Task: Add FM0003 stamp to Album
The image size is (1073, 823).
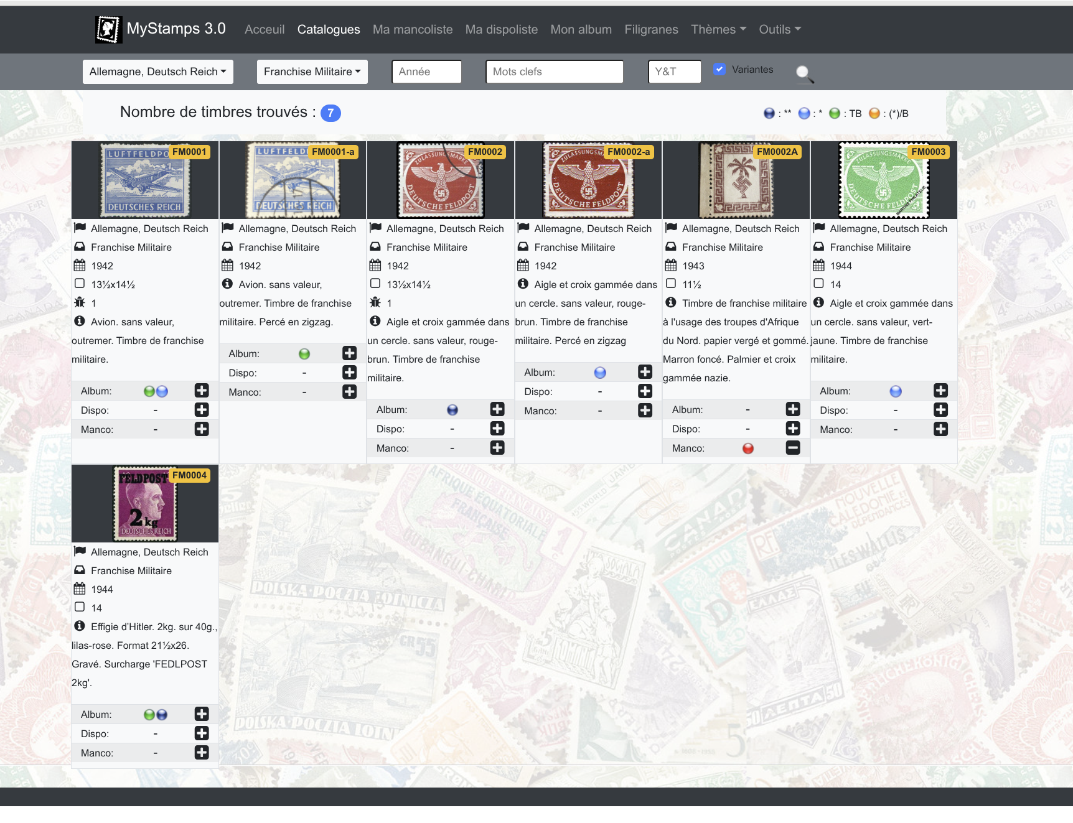Action: click(941, 391)
